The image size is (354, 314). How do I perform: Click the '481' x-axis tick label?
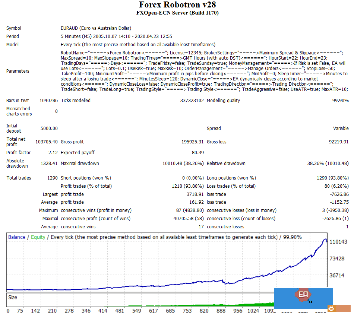tap(120, 311)
